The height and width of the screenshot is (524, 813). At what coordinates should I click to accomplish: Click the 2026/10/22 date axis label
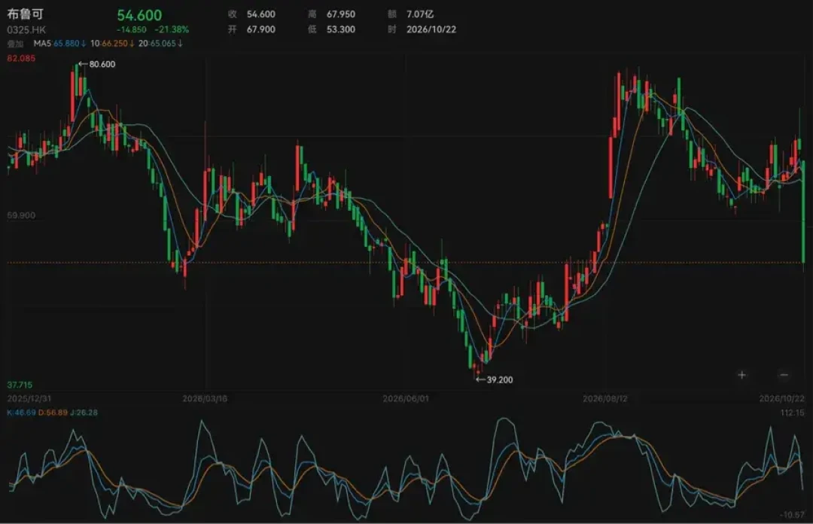click(x=782, y=398)
